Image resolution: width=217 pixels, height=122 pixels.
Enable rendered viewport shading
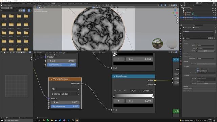(176, 5)
